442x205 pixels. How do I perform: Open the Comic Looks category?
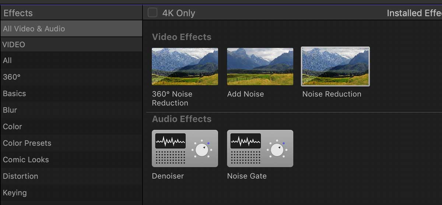71,160
